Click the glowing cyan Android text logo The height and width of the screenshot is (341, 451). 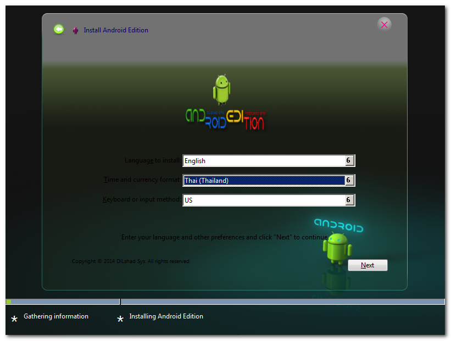tap(338, 225)
